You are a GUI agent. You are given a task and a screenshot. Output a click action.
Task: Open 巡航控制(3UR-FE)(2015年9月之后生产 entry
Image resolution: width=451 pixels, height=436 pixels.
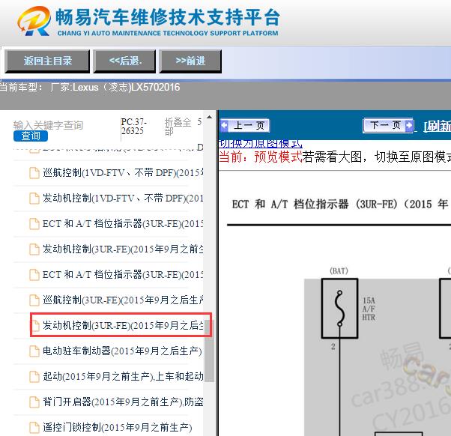click(x=123, y=300)
